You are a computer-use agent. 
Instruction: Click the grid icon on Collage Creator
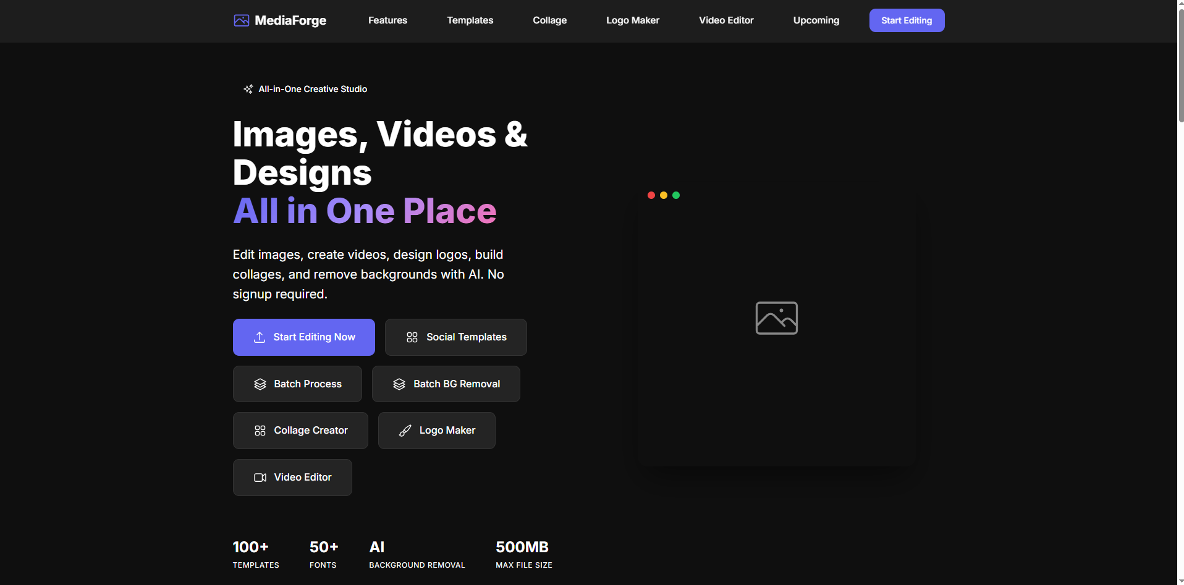click(259, 430)
